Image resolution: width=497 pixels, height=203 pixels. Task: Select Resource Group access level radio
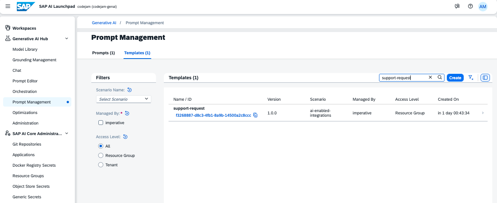point(101,155)
